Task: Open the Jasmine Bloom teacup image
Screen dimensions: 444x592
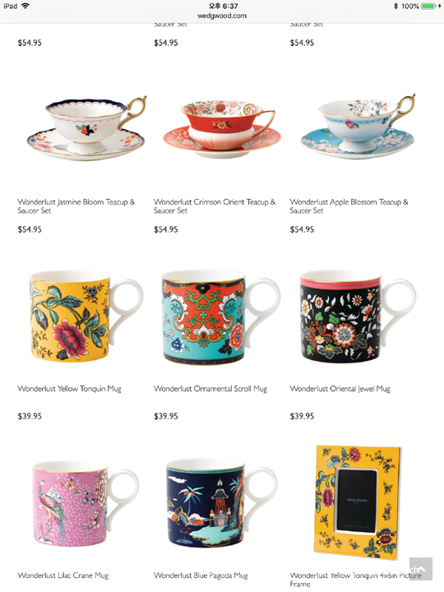Action: (86, 127)
